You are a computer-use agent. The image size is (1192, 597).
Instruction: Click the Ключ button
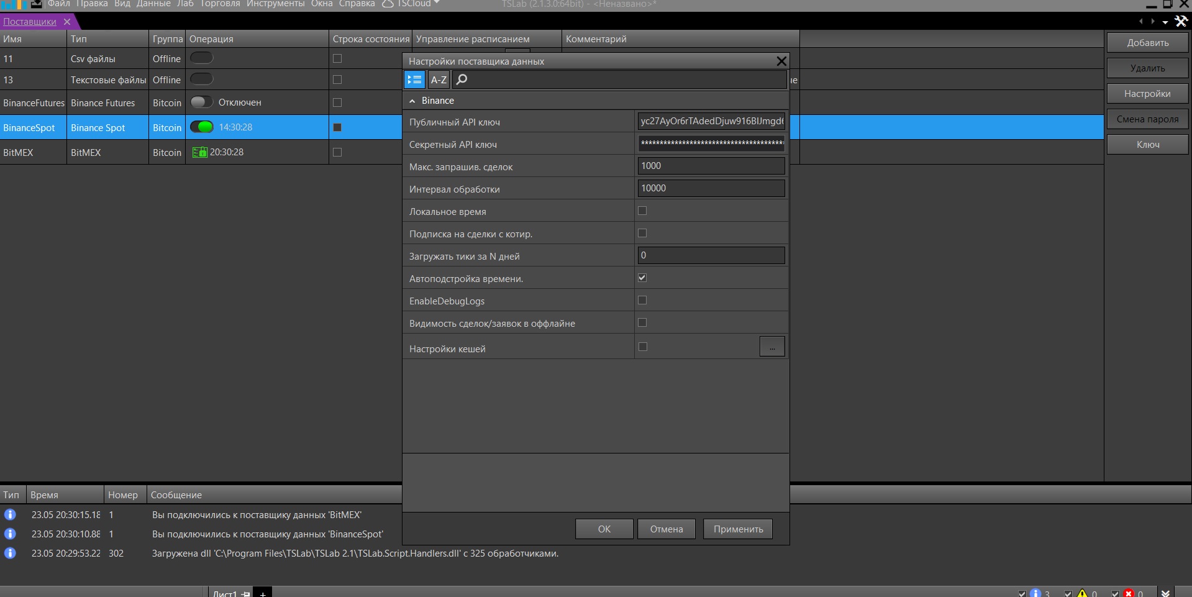pyautogui.click(x=1148, y=145)
